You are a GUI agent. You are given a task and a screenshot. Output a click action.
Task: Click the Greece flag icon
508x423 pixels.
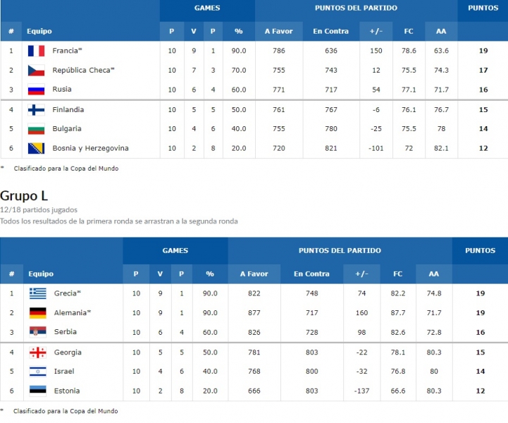click(38, 293)
